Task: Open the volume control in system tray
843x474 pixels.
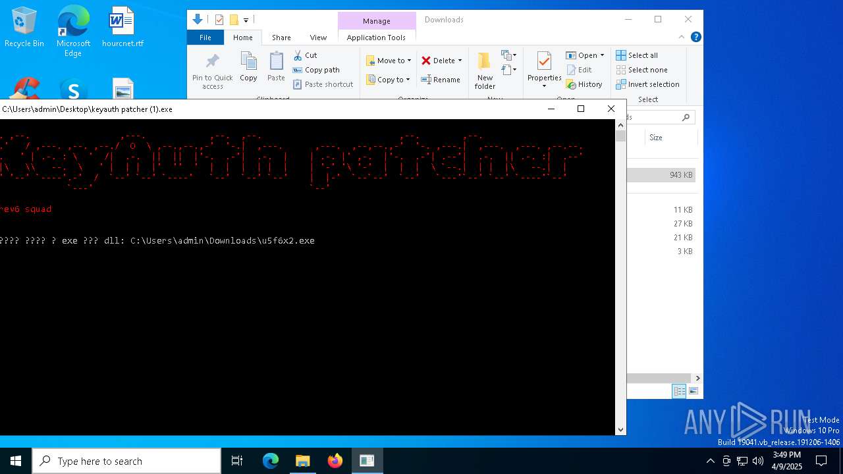Action: point(758,461)
